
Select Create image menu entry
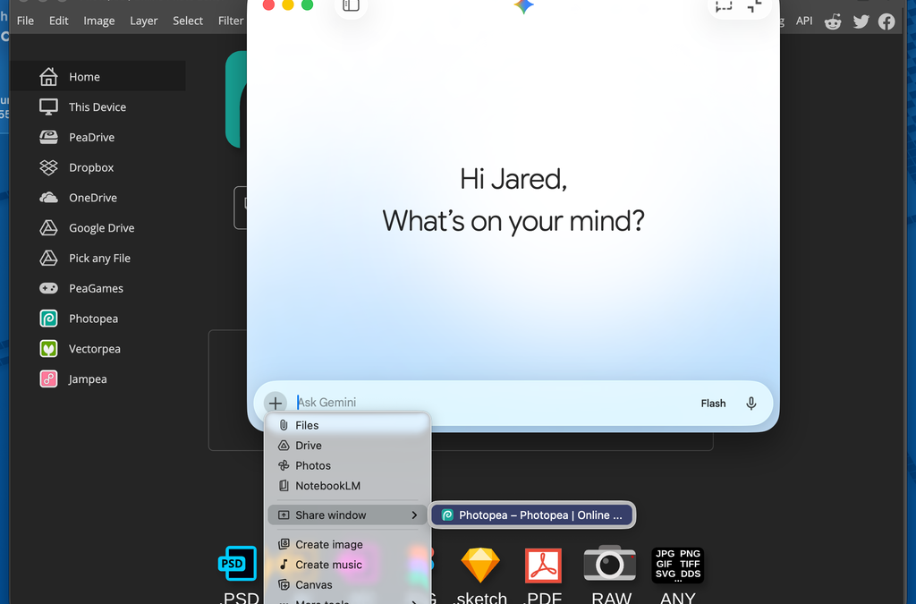pos(348,544)
